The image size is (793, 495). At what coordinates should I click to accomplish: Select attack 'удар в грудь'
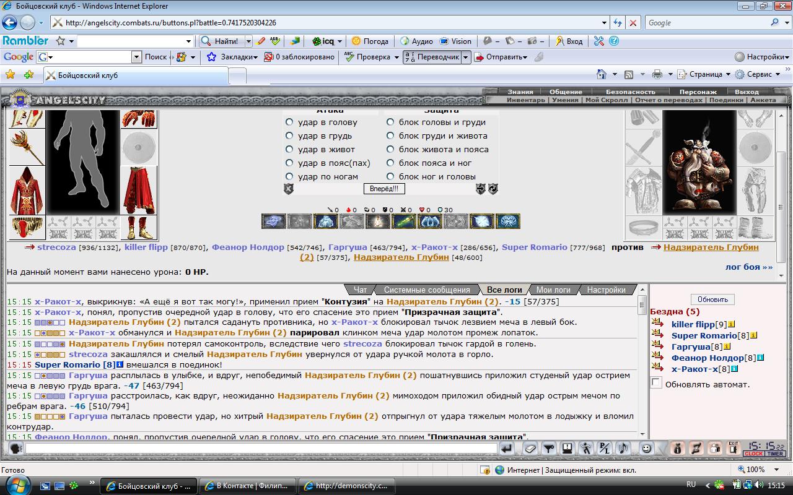pyautogui.click(x=289, y=136)
